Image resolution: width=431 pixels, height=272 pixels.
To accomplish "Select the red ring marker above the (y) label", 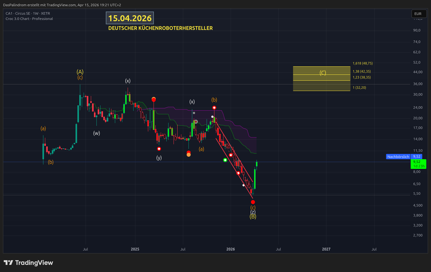I will click(159, 149).
